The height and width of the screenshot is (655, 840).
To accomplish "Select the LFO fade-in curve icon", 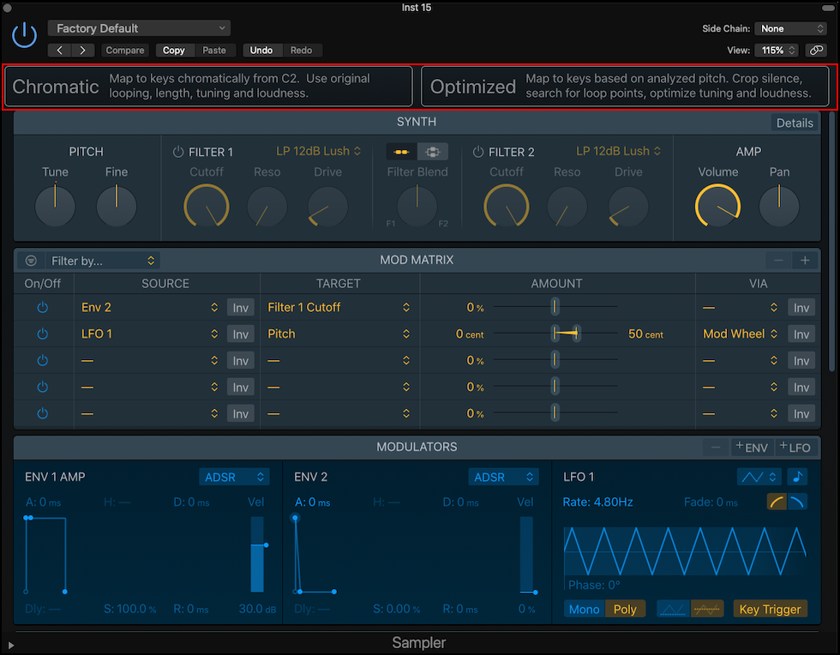I will (777, 502).
